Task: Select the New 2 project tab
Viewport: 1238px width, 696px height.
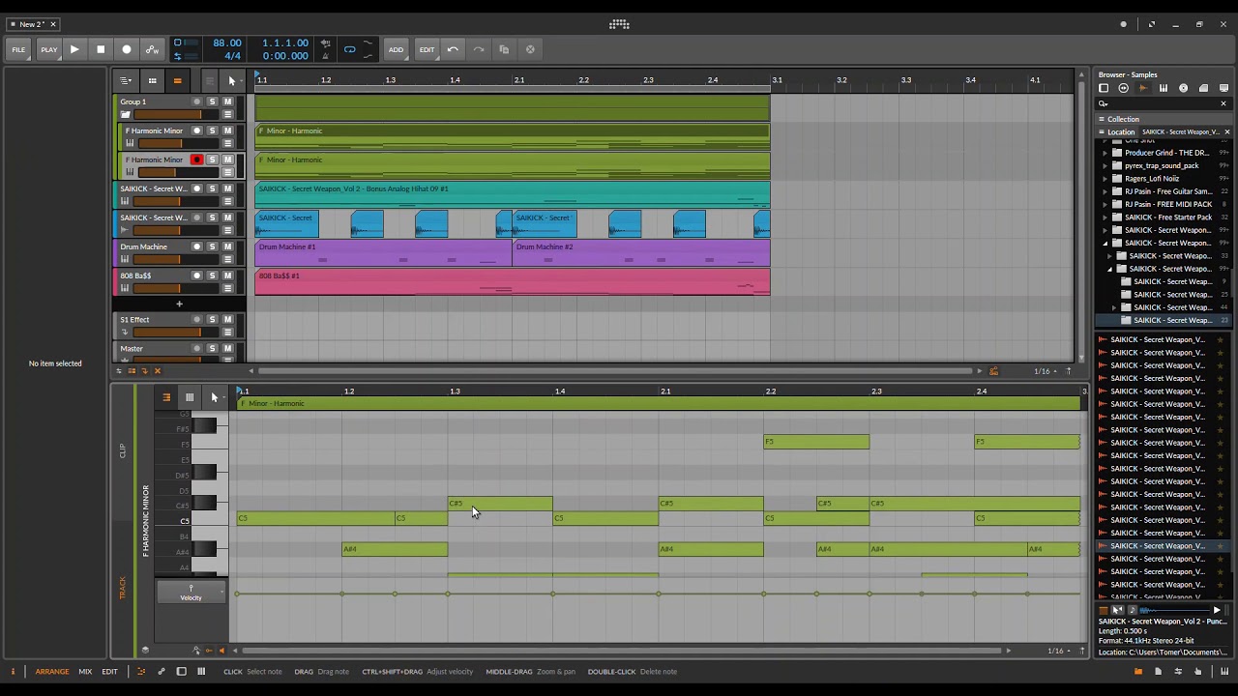Action: tap(33, 24)
